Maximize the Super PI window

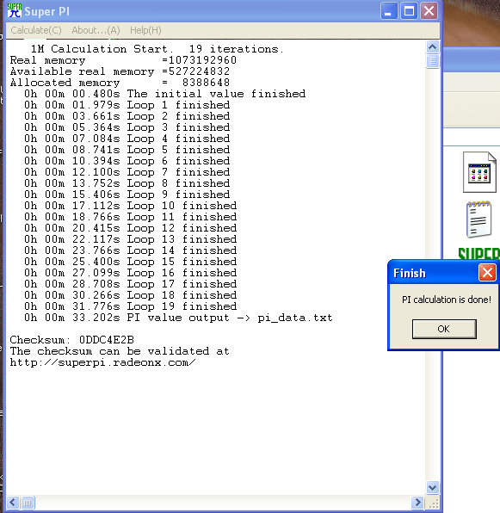(409, 11)
